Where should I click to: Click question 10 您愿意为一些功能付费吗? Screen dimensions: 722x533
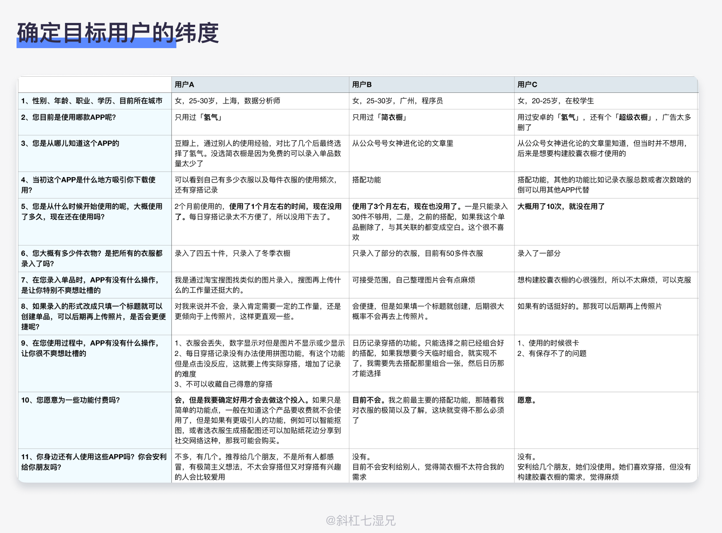pos(70,400)
